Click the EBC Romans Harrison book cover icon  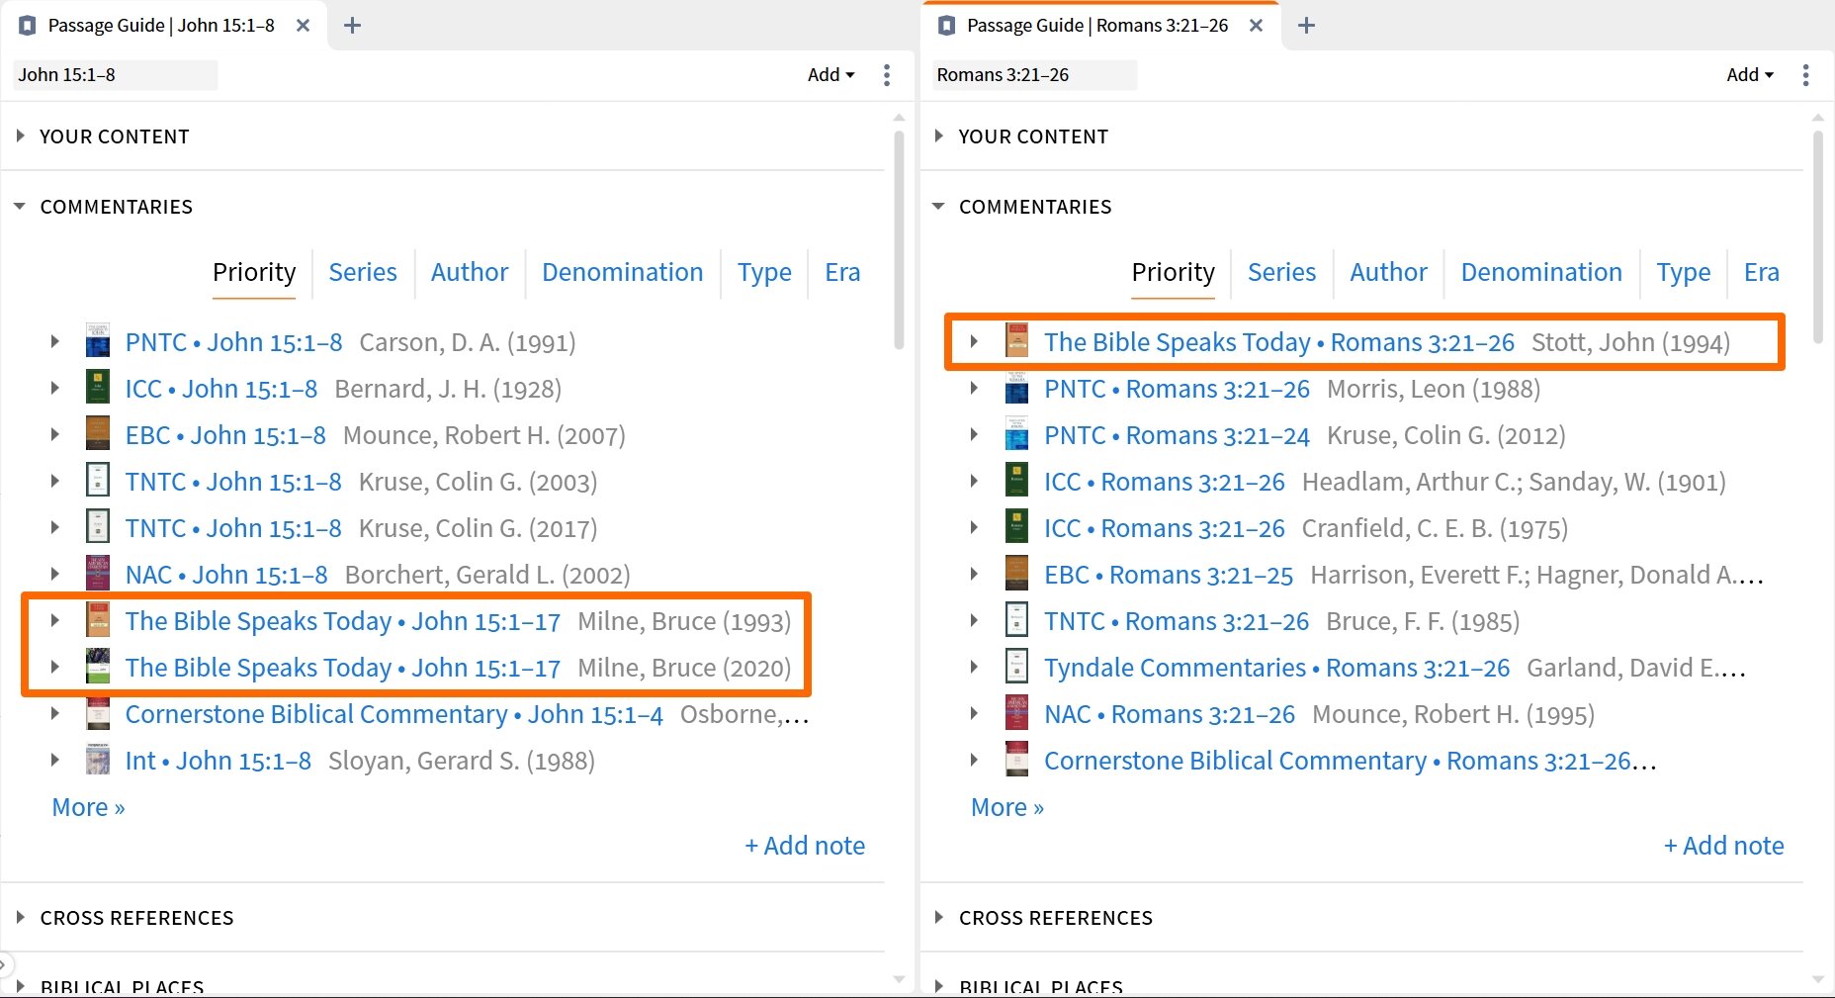1017,575
